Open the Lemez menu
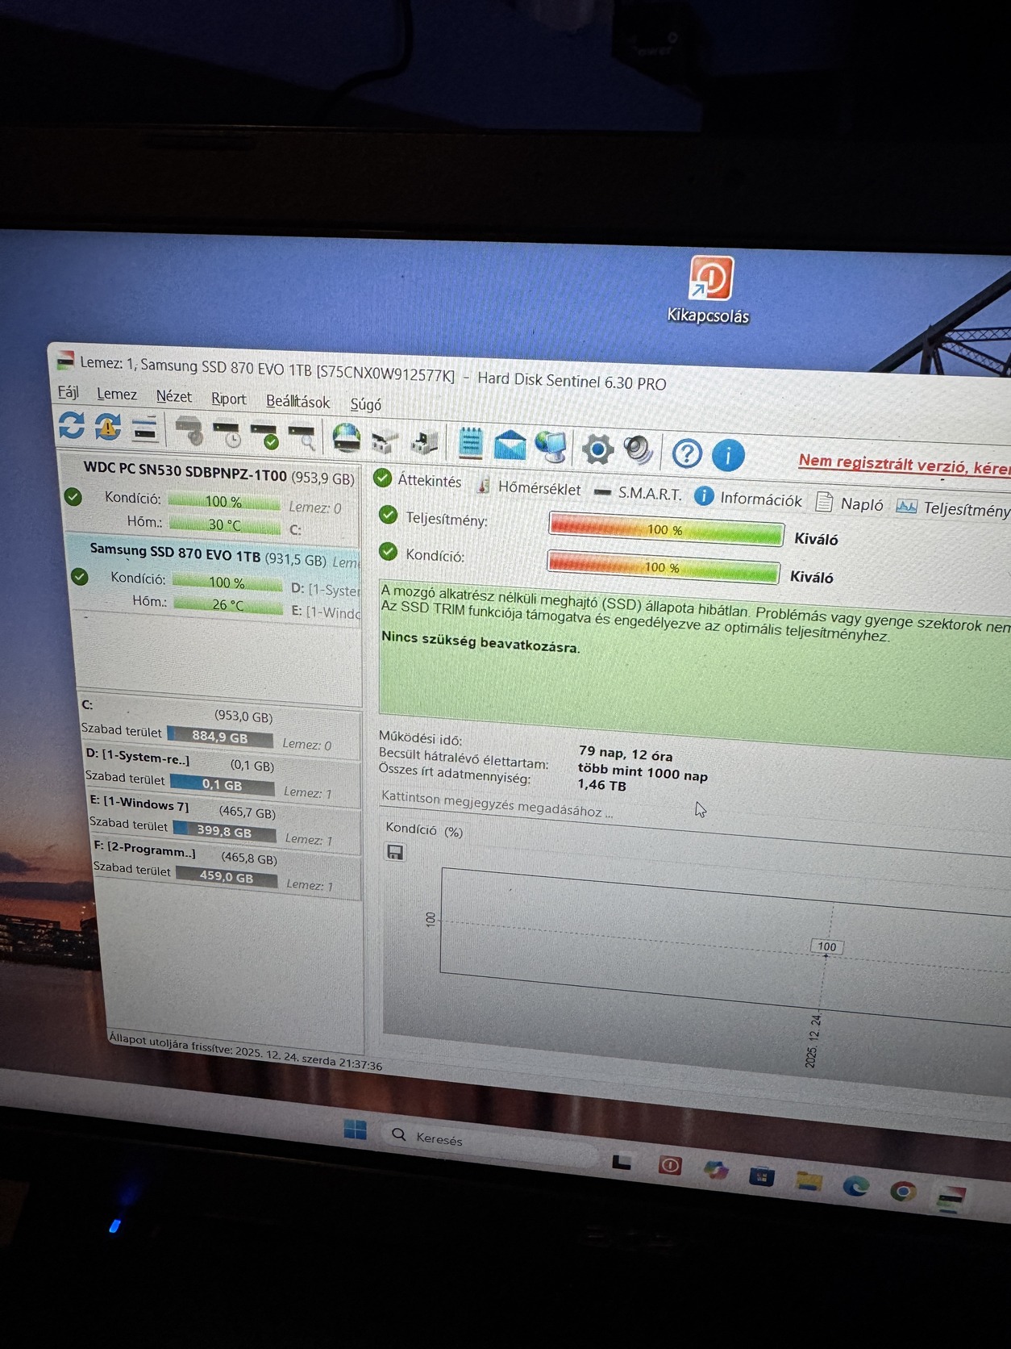The height and width of the screenshot is (1349, 1011). (117, 394)
